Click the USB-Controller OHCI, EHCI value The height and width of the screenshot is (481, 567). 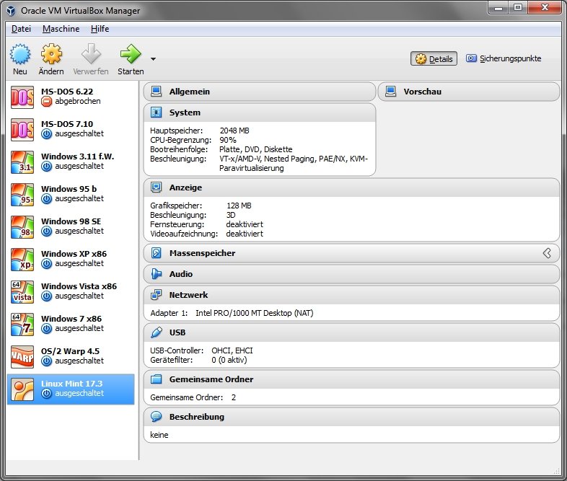[232, 350]
